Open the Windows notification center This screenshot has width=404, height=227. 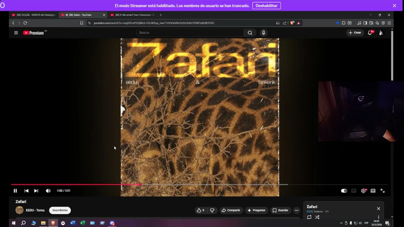pyautogui.click(x=387, y=223)
